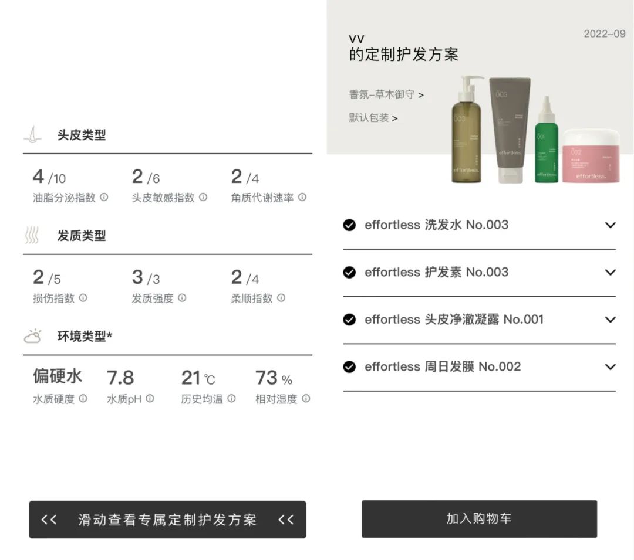Click the effortless 洗发水 No.003 title
Screen dimensions: 634x560
tap(436, 225)
